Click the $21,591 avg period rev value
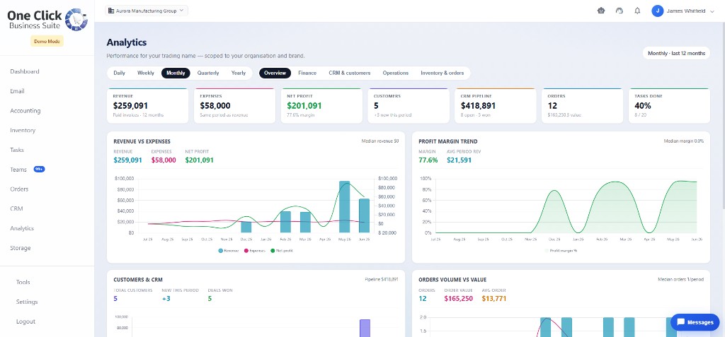 459,160
